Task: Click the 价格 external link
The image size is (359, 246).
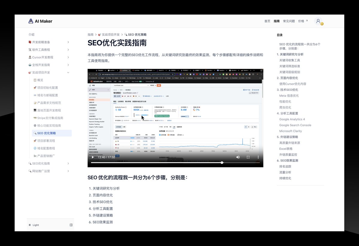Action: [301, 21]
